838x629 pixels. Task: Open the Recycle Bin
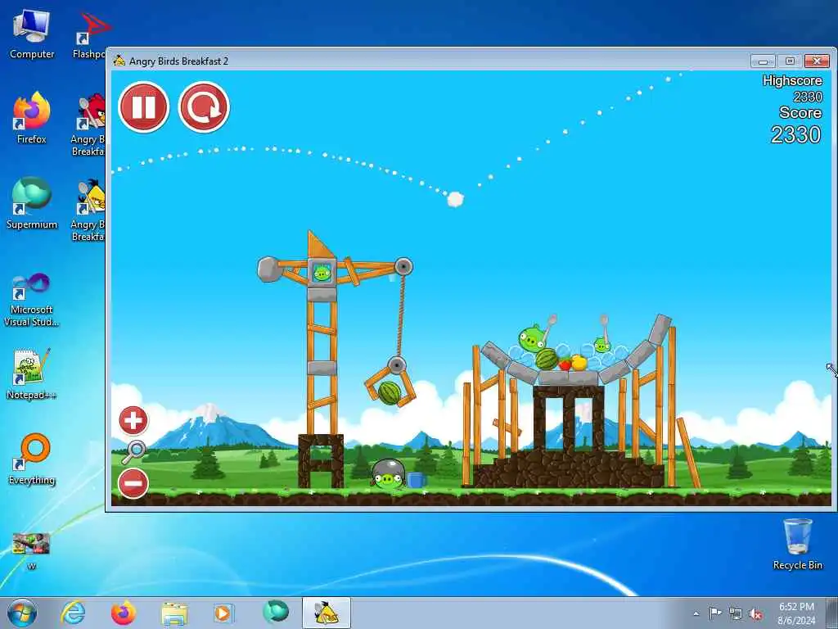tap(797, 544)
